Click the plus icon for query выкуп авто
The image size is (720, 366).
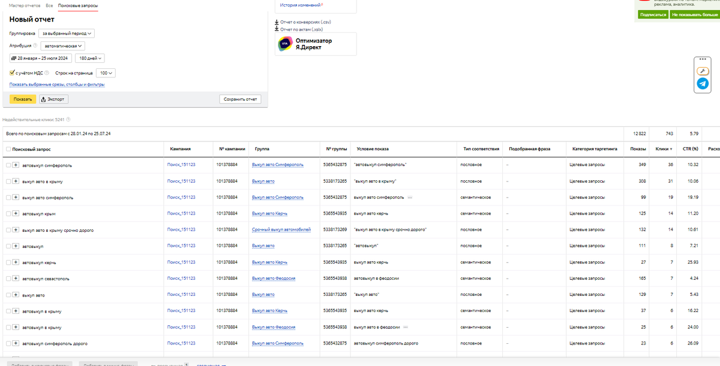coord(16,295)
